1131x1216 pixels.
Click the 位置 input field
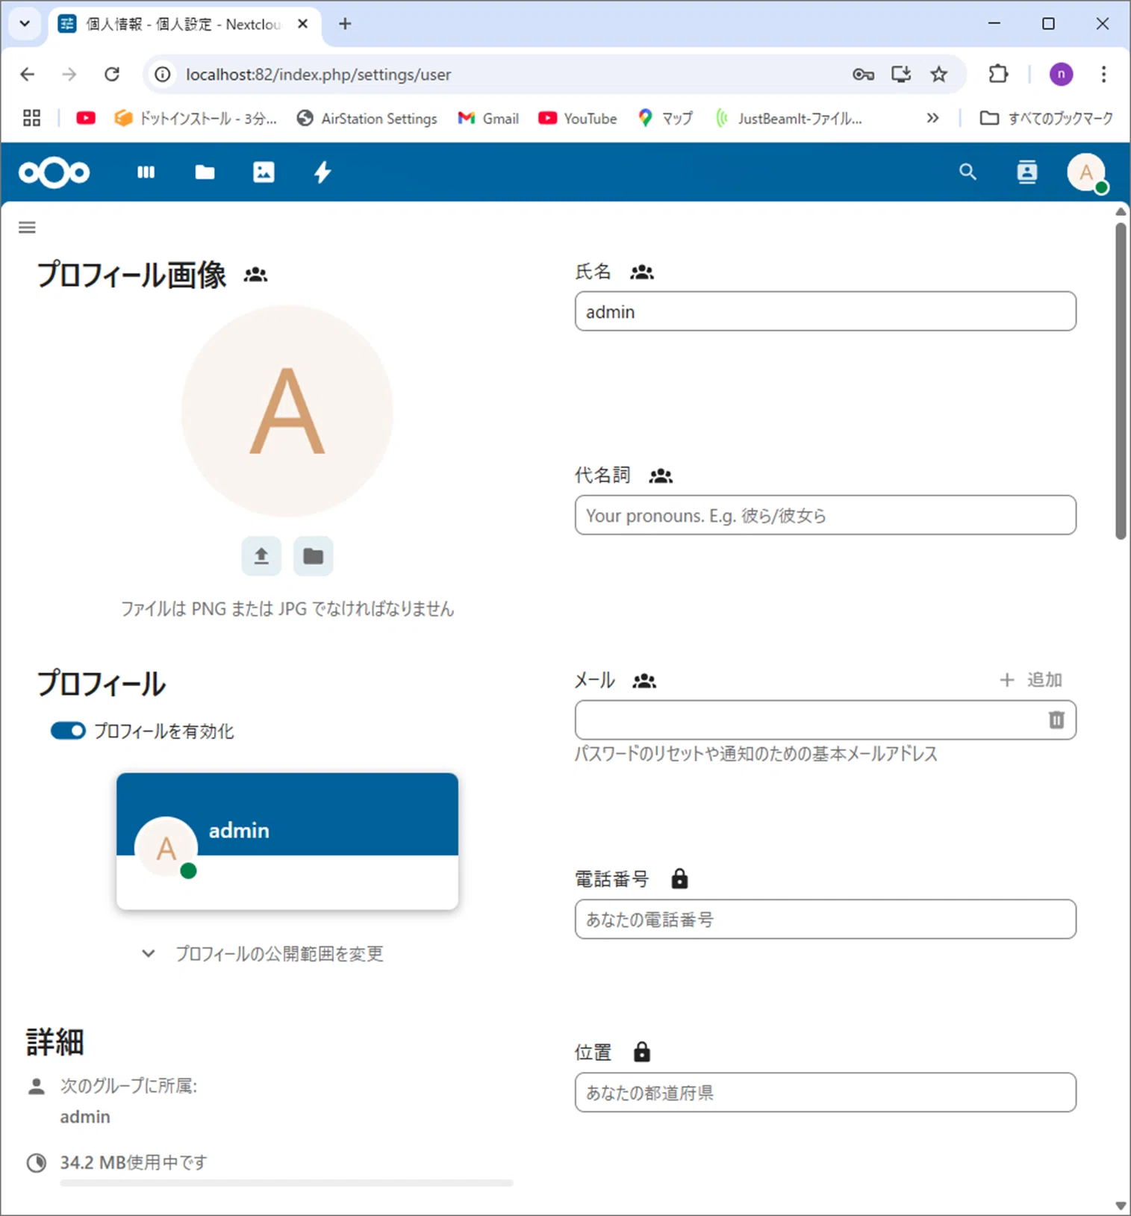tap(825, 1092)
